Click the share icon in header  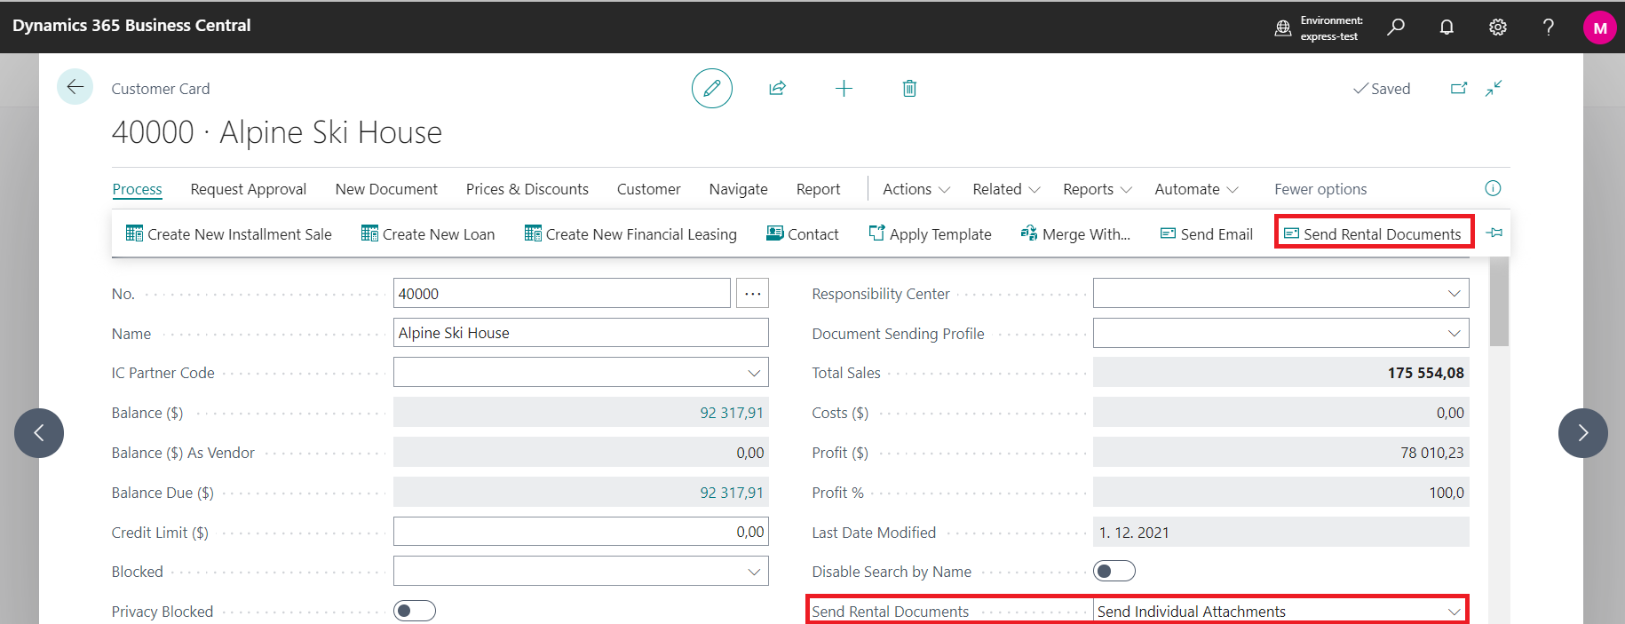[777, 89]
